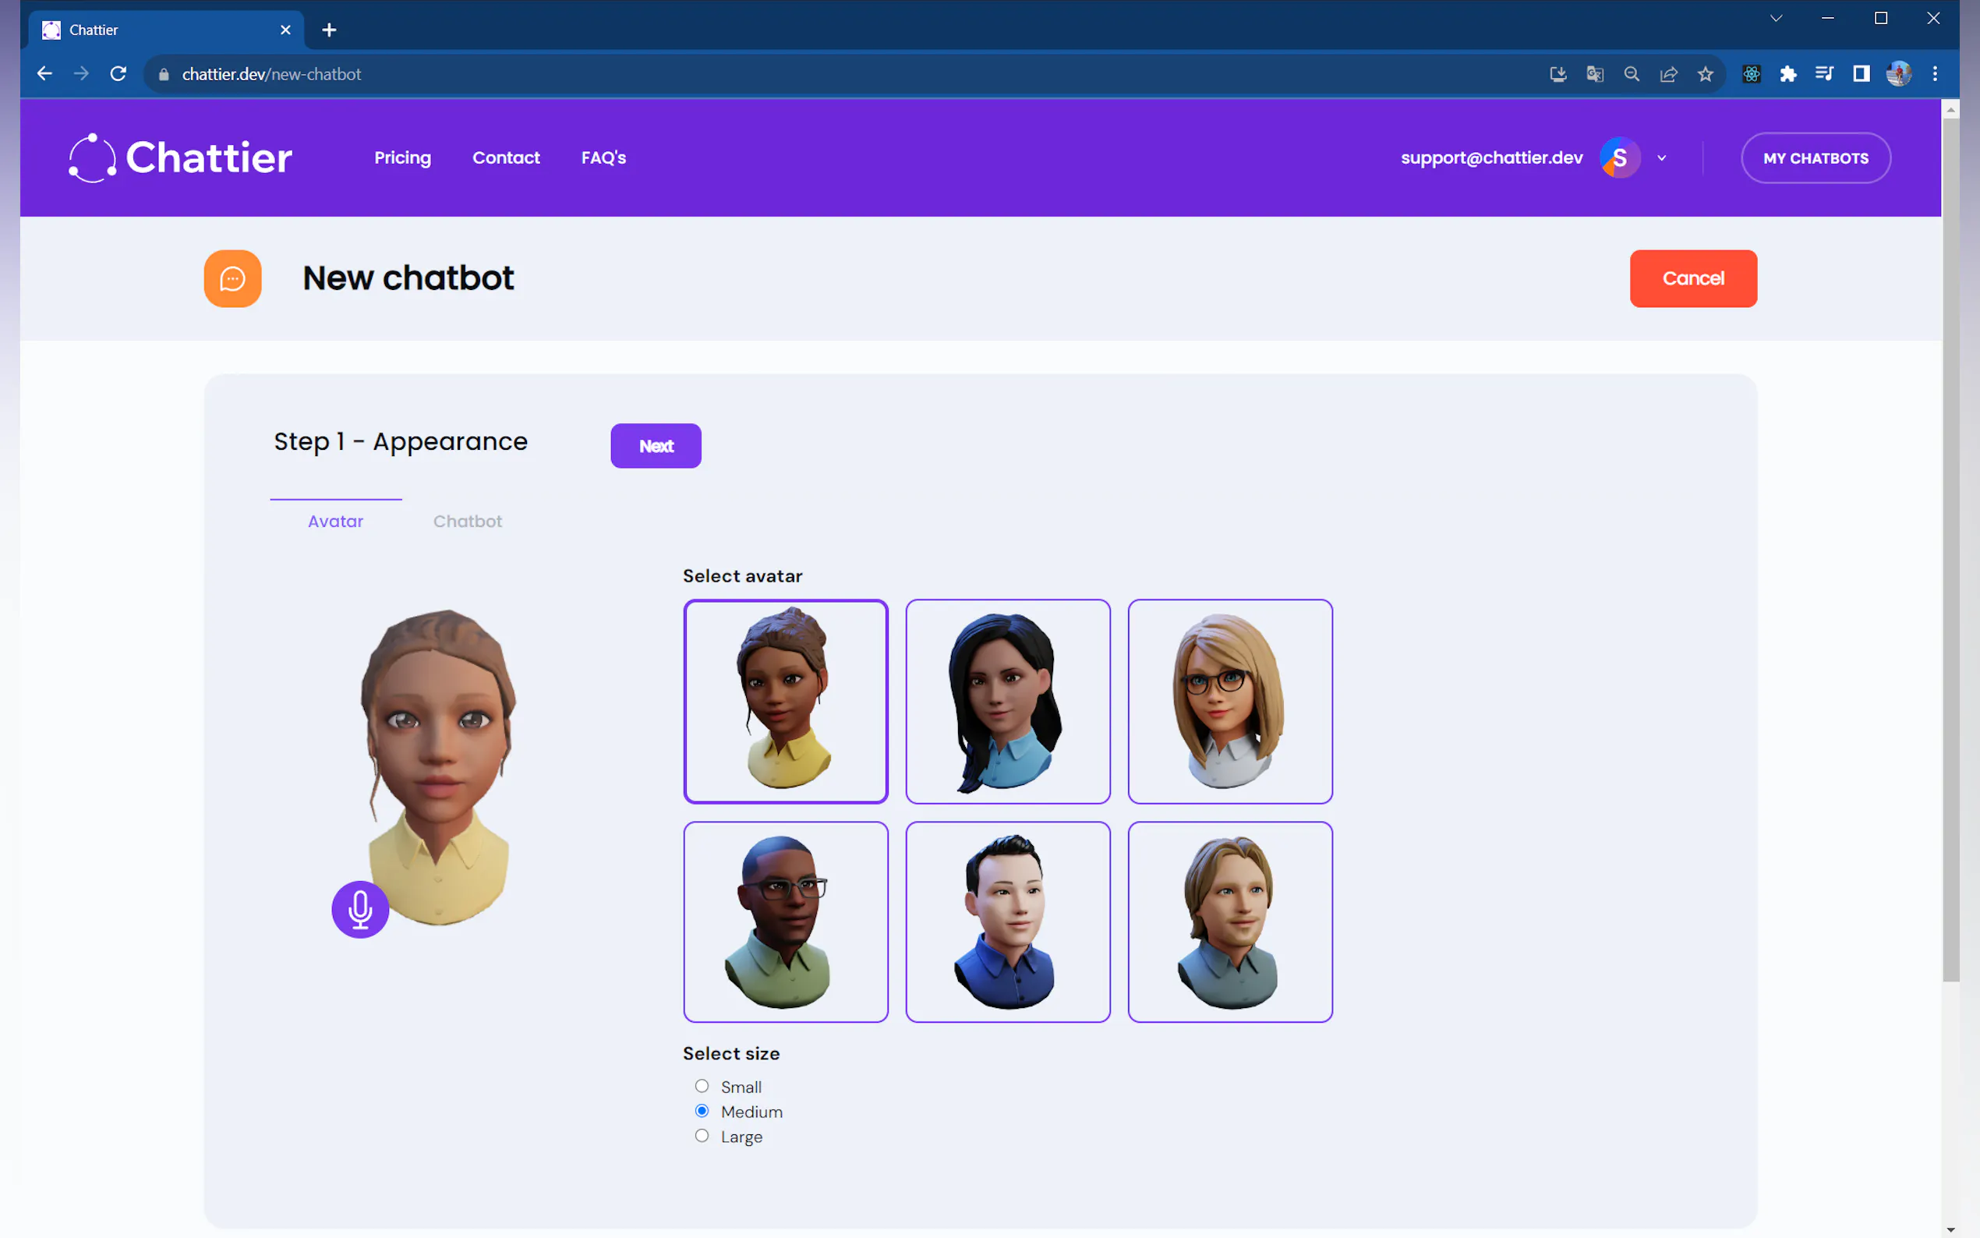This screenshot has height=1238, width=1980.
Task: Open browser extensions puzzle icon
Action: (x=1787, y=74)
